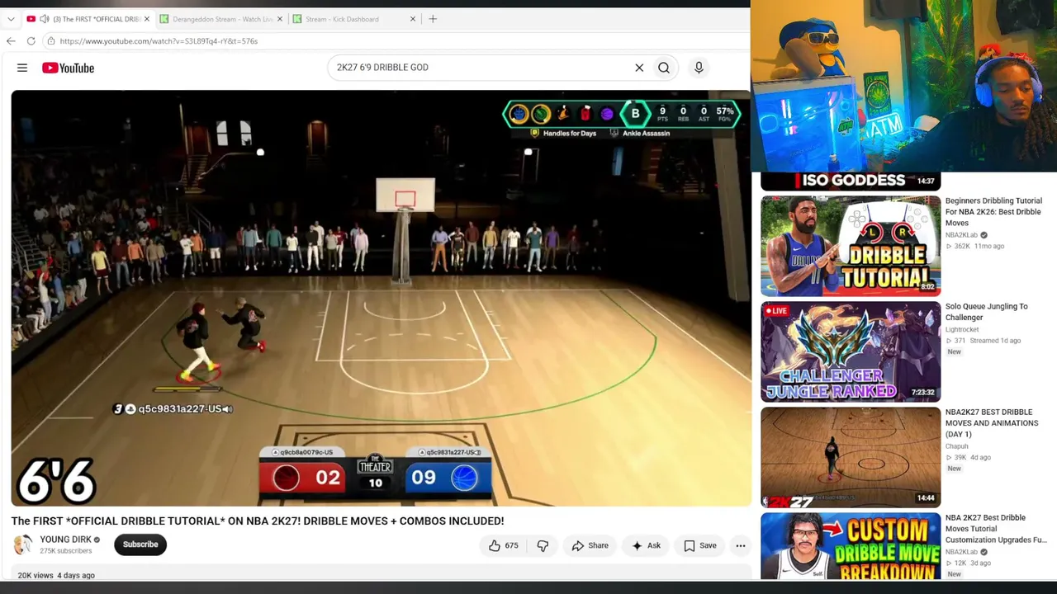This screenshot has height=594, width=1057.
Task: Close the Derangeddon Stream tab
Action: coord(280,19)
